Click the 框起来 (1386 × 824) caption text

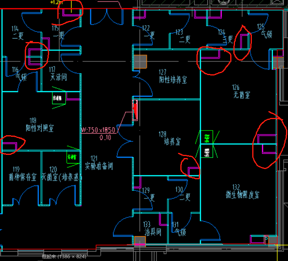64,256
